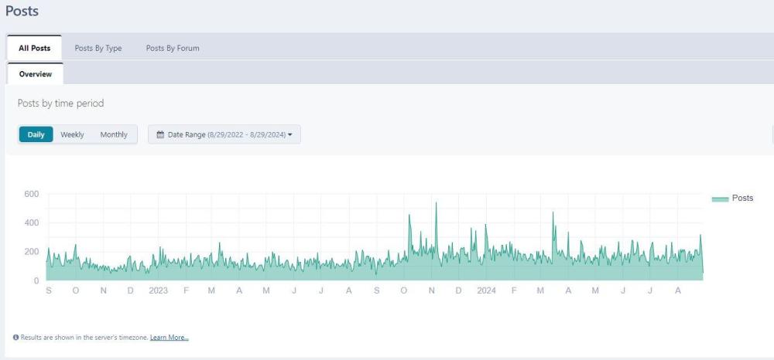Open the Date Range dropdown

click(224, 134)
